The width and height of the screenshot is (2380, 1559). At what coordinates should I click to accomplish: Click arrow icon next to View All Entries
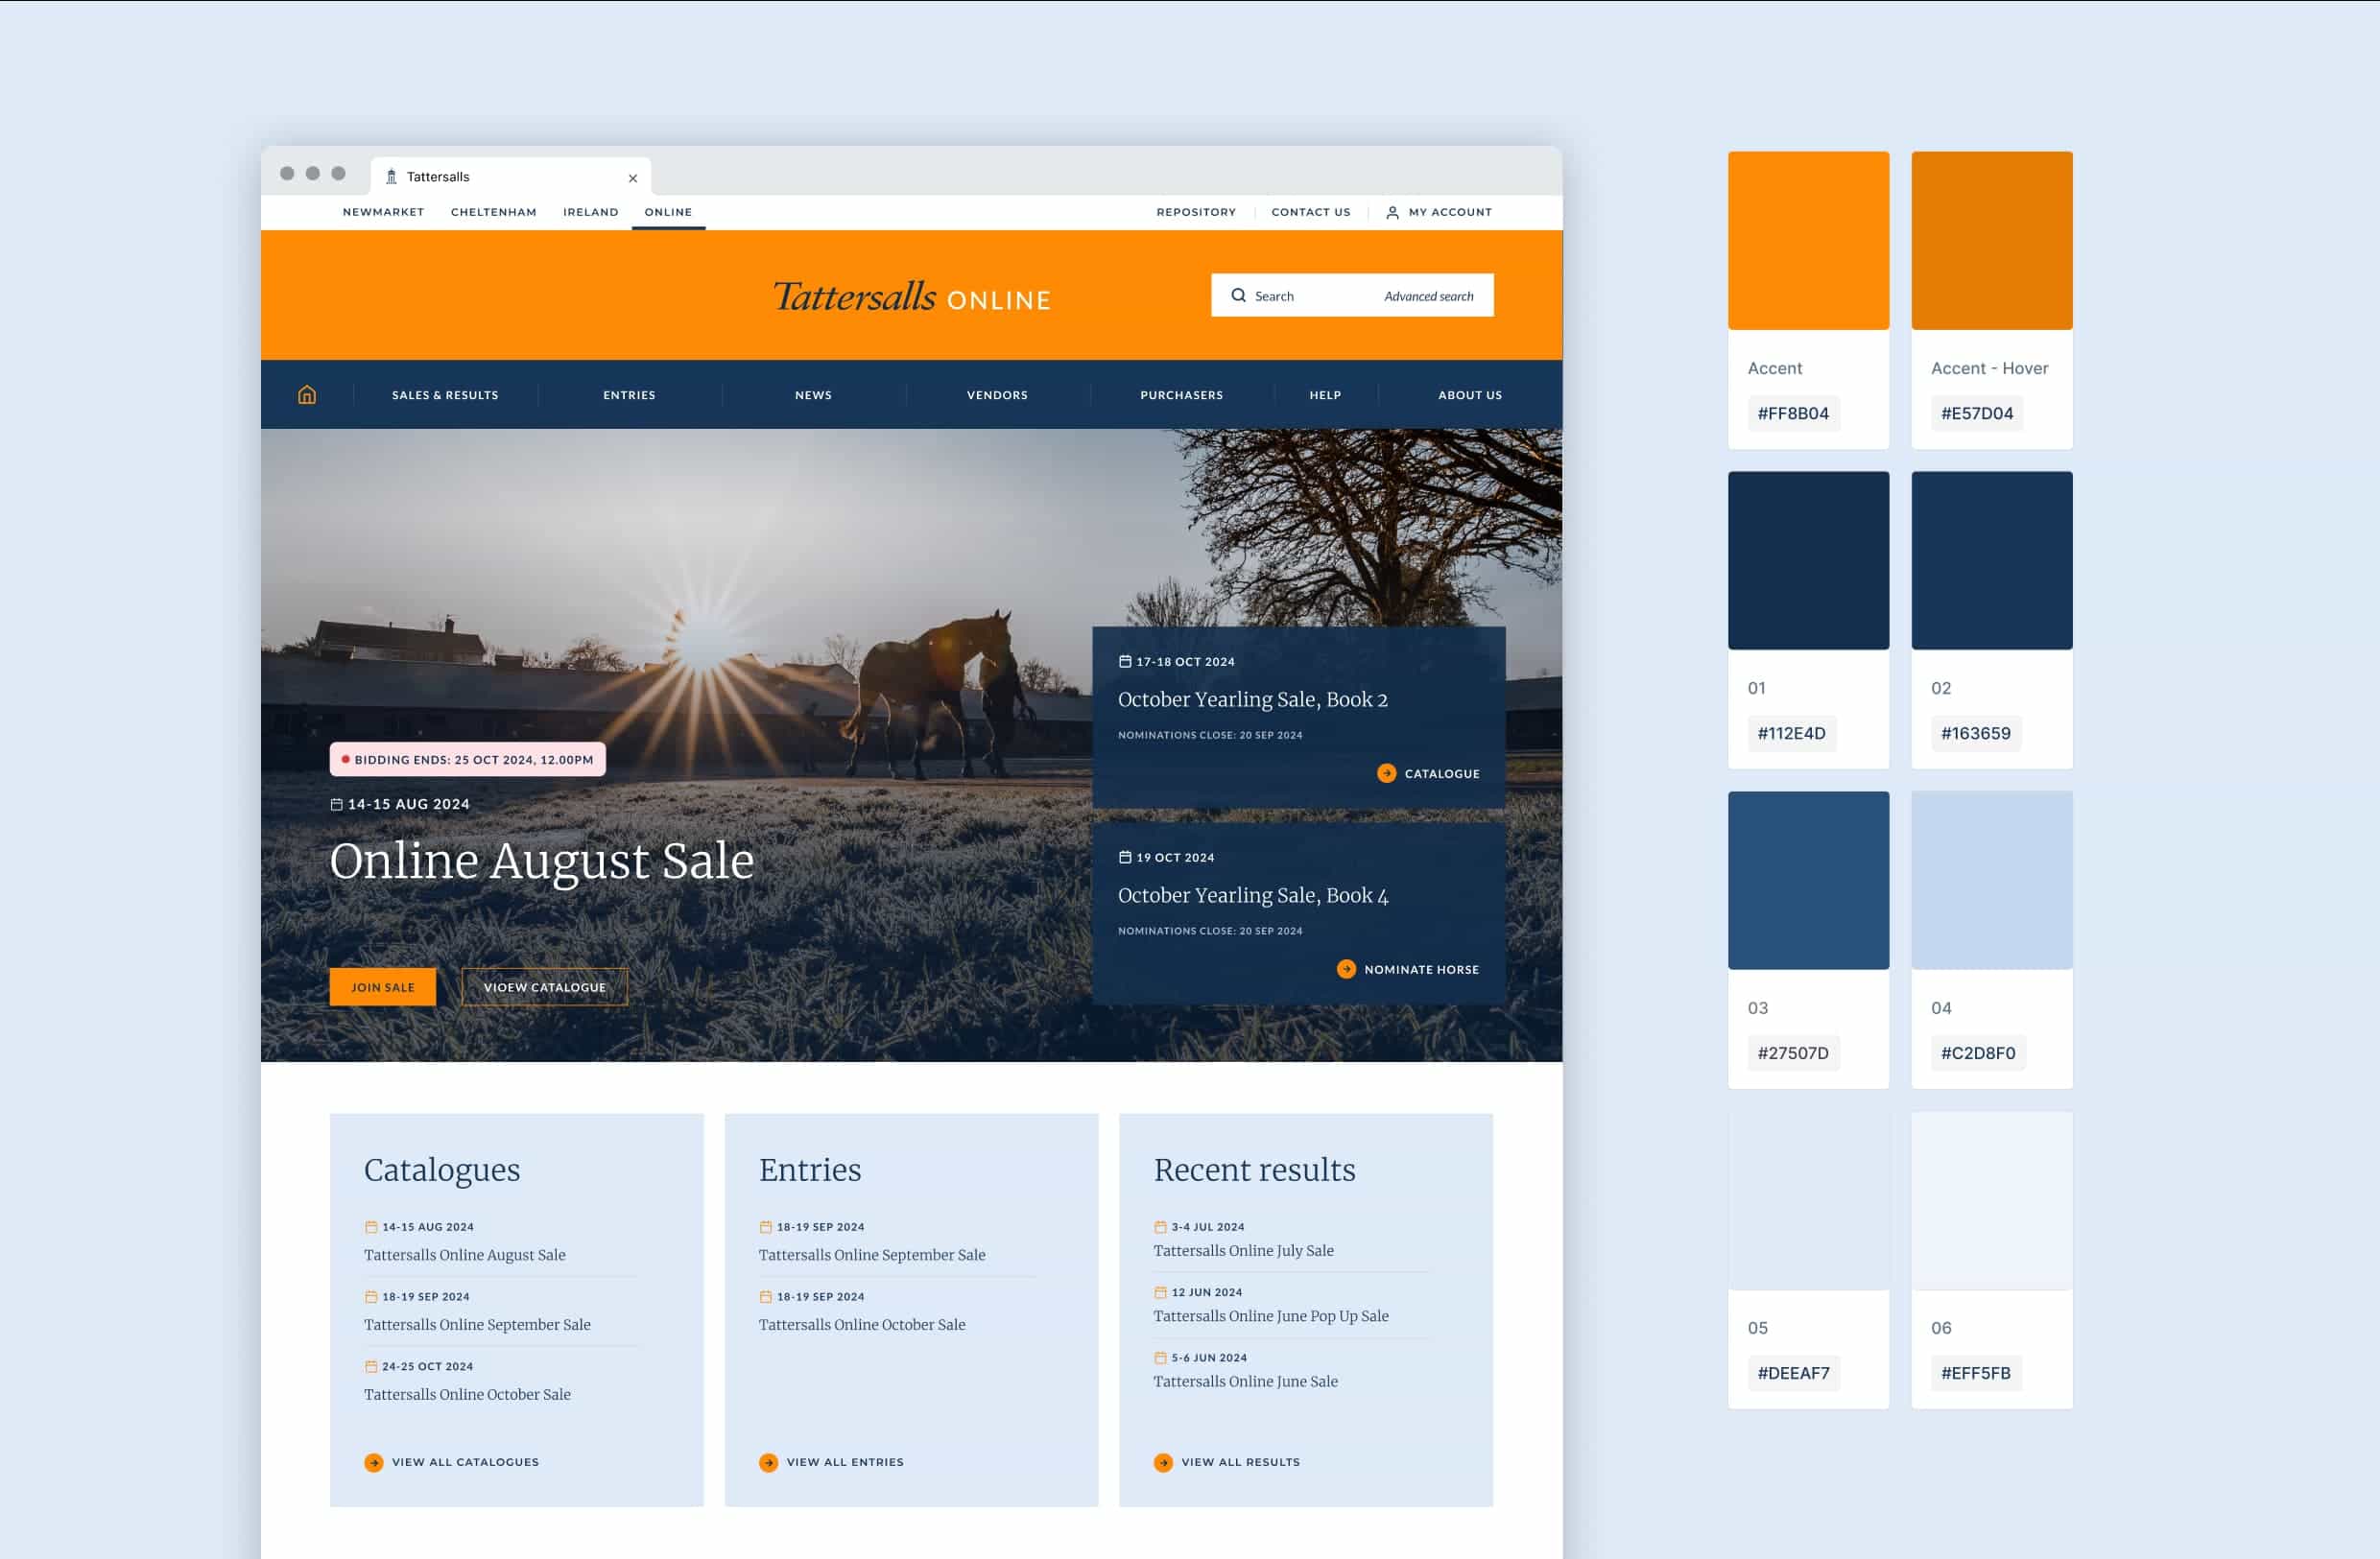(768, 1462)
